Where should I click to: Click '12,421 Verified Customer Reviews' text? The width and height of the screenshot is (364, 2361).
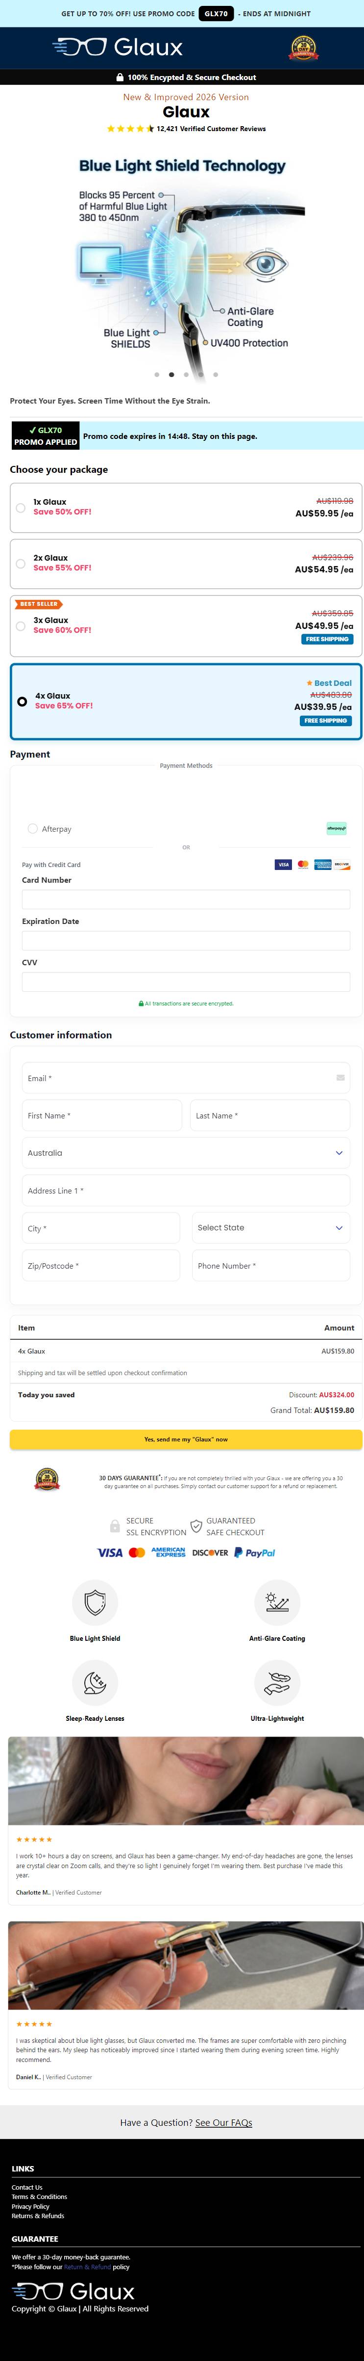[x=211, y=129]
